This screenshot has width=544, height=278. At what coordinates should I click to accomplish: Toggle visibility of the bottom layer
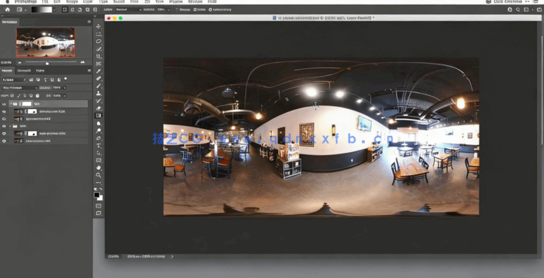pyautogui.click(x=4, y=141)
